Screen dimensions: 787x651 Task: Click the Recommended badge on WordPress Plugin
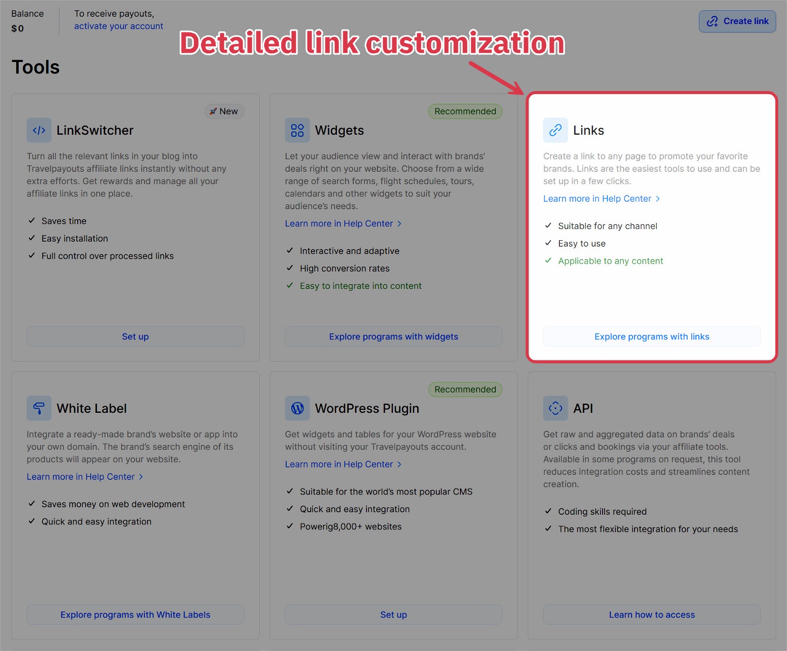click(465, 390)
